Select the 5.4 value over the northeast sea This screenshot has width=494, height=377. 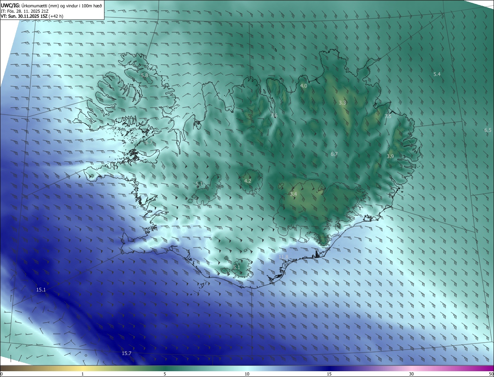pos(437,74)
